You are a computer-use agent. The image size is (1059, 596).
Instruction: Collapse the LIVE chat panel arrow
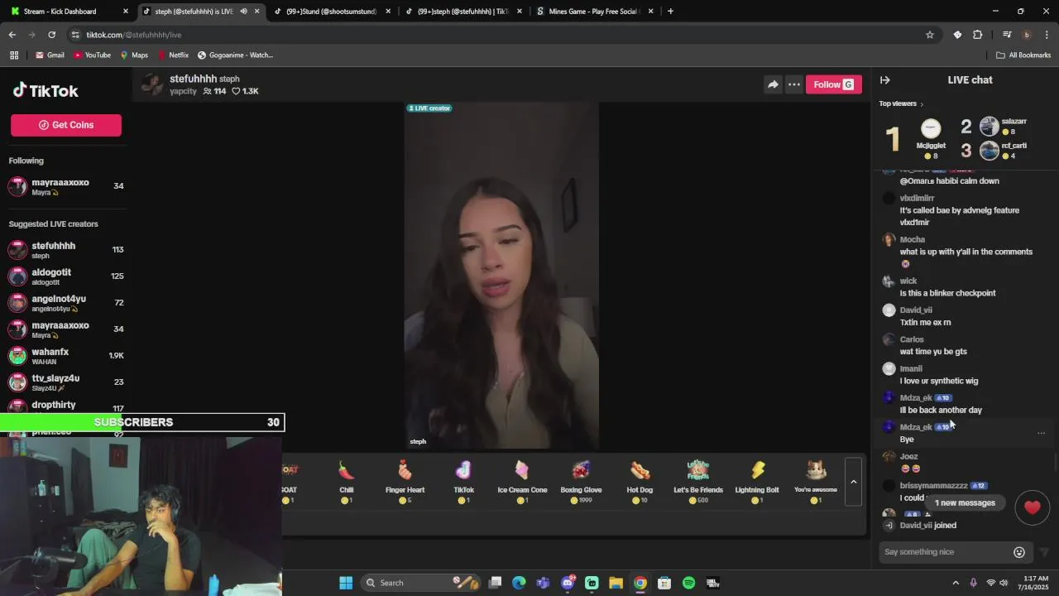click(884, 80)
